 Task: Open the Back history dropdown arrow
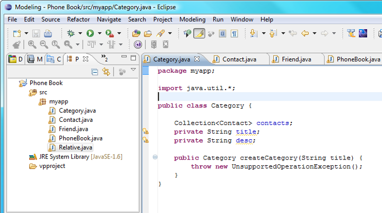pyautogui.click(x=315, y=33)
